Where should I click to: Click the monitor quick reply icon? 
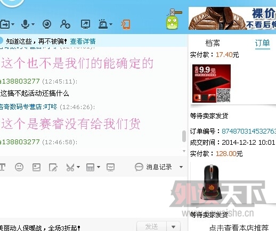tap(110, 167)
